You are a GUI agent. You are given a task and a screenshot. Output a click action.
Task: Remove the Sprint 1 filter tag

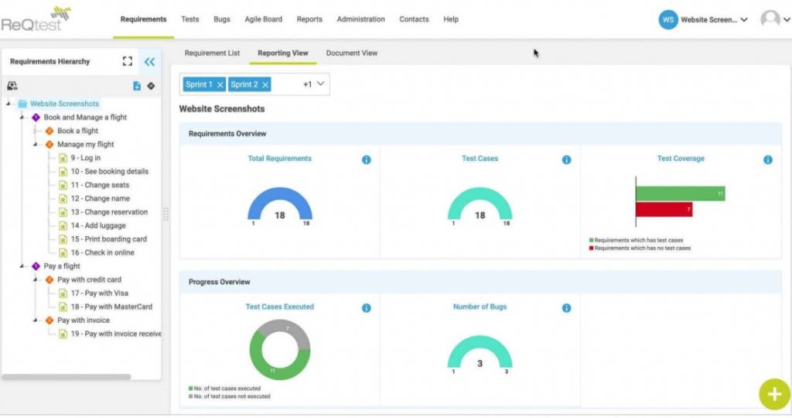pyautogui.click(x=220, y=85)
